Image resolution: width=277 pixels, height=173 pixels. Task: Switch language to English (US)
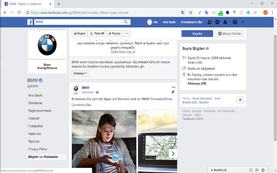190,103
